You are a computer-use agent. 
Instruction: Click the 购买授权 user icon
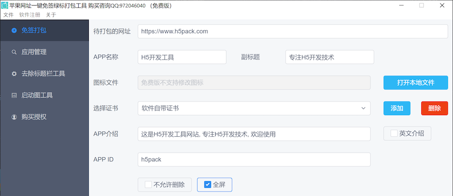[x=14, y=117]
